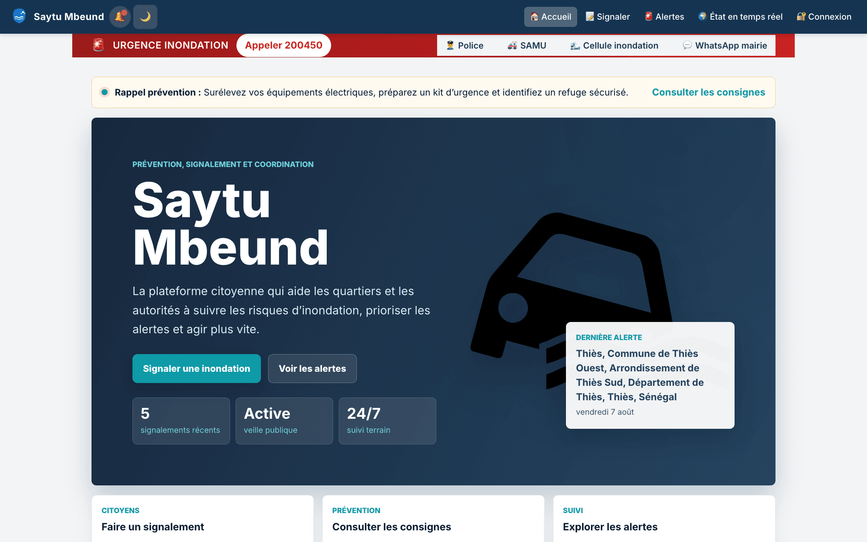Open notifications bell icon

click(x=120, y=16)
